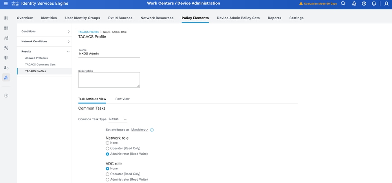This screenshot has height=183, width=392.
Task: Click the VDC role heading
Action: tap(114, 163)
